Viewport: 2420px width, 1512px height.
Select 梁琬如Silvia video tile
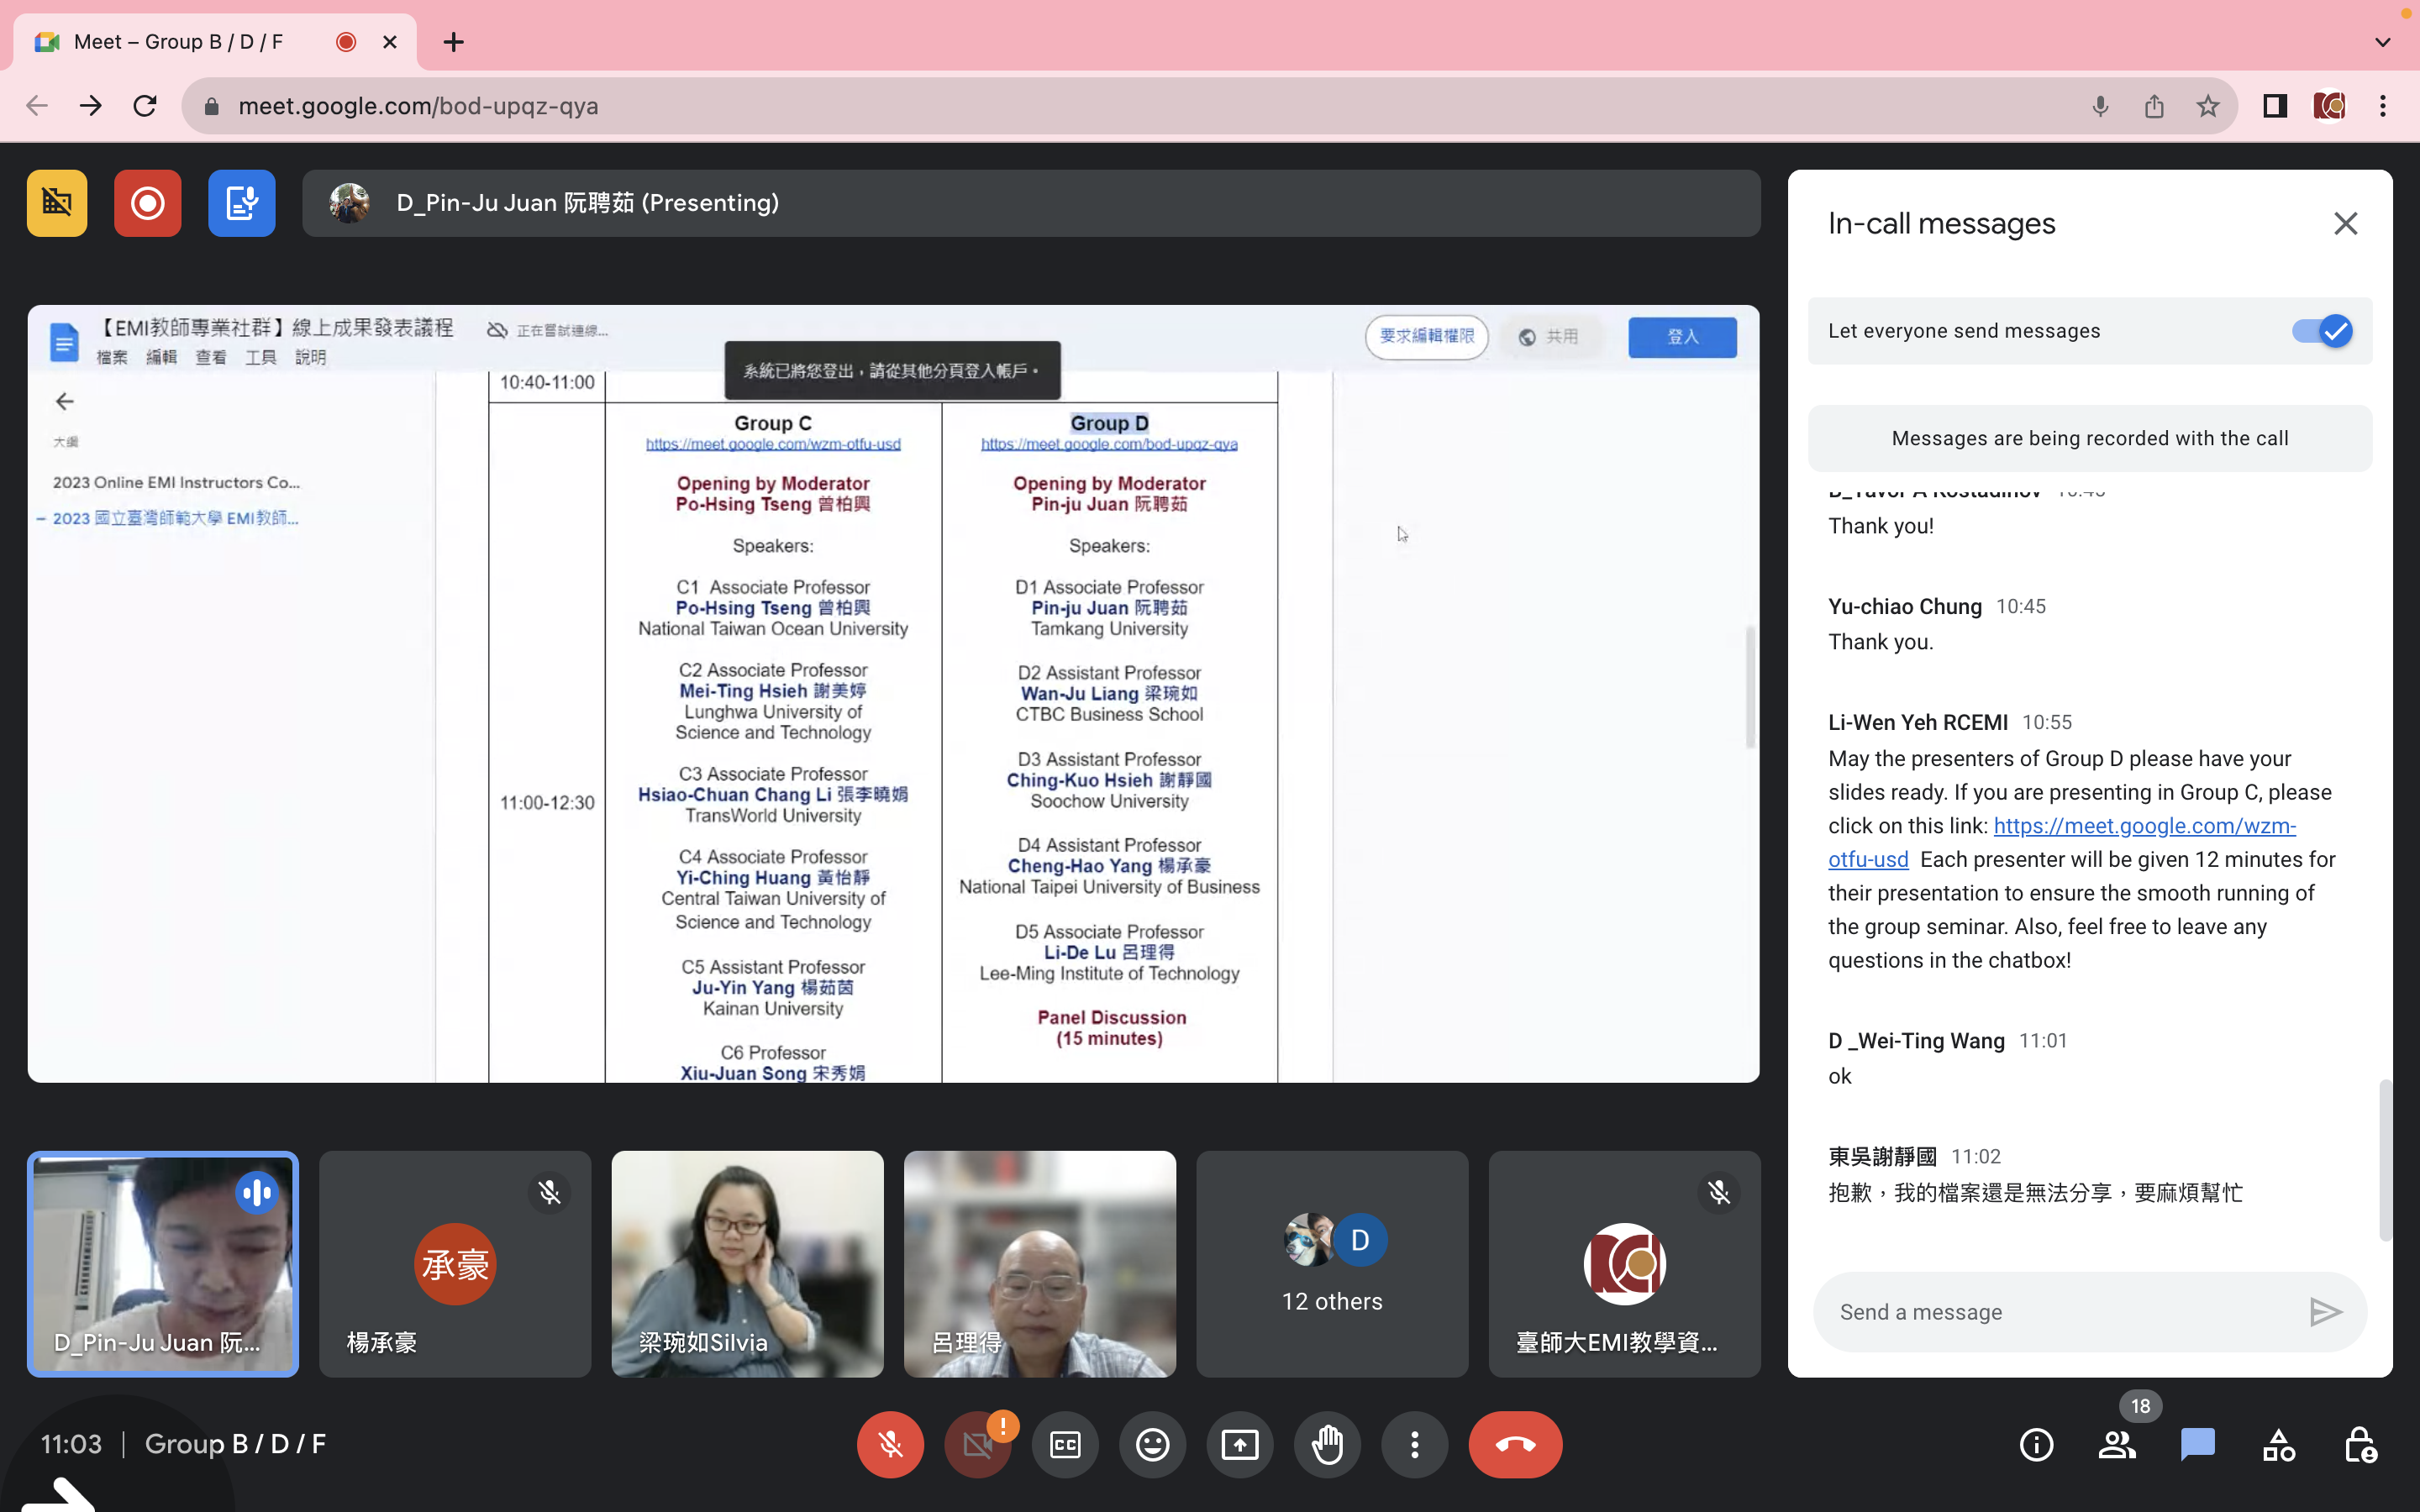tap(747, 1264)
